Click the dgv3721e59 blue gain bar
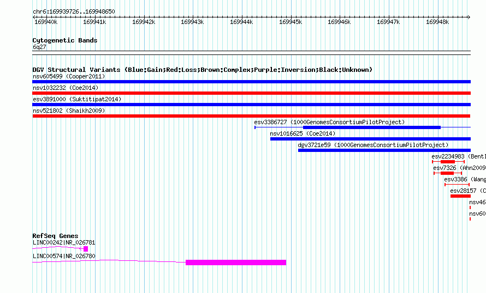 (x=384, y=150)
